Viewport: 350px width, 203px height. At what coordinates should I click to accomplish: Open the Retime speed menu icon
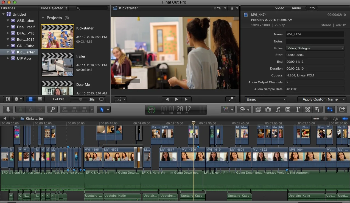pos(244,110)
